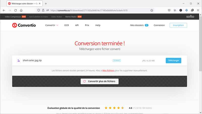This screenshot has height=114, width=202.
Task: Open the Prix pricing page
Action: tap(87, 25)
